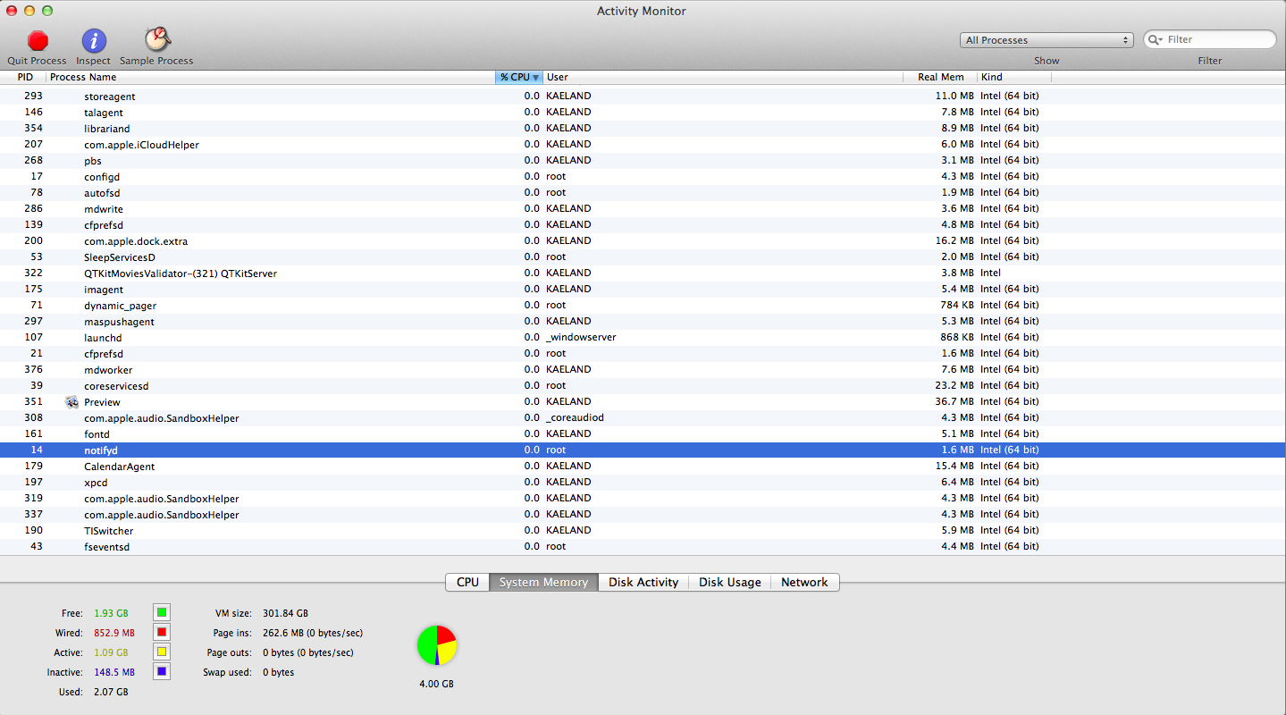
Task: Select the System Memory tab
Action: pyautogui.click(x=543, y=582)
